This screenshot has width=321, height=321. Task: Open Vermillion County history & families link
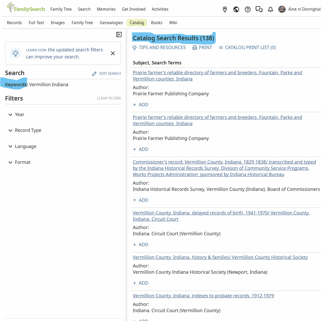point(220,257)
